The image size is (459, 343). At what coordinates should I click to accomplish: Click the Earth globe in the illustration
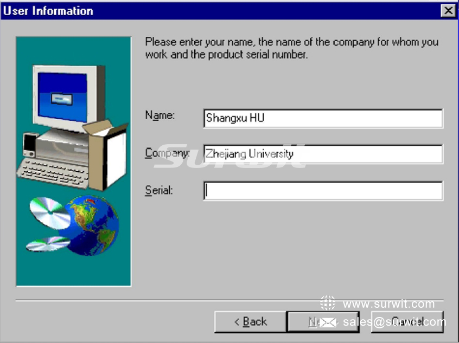click(x=92, y=225)
